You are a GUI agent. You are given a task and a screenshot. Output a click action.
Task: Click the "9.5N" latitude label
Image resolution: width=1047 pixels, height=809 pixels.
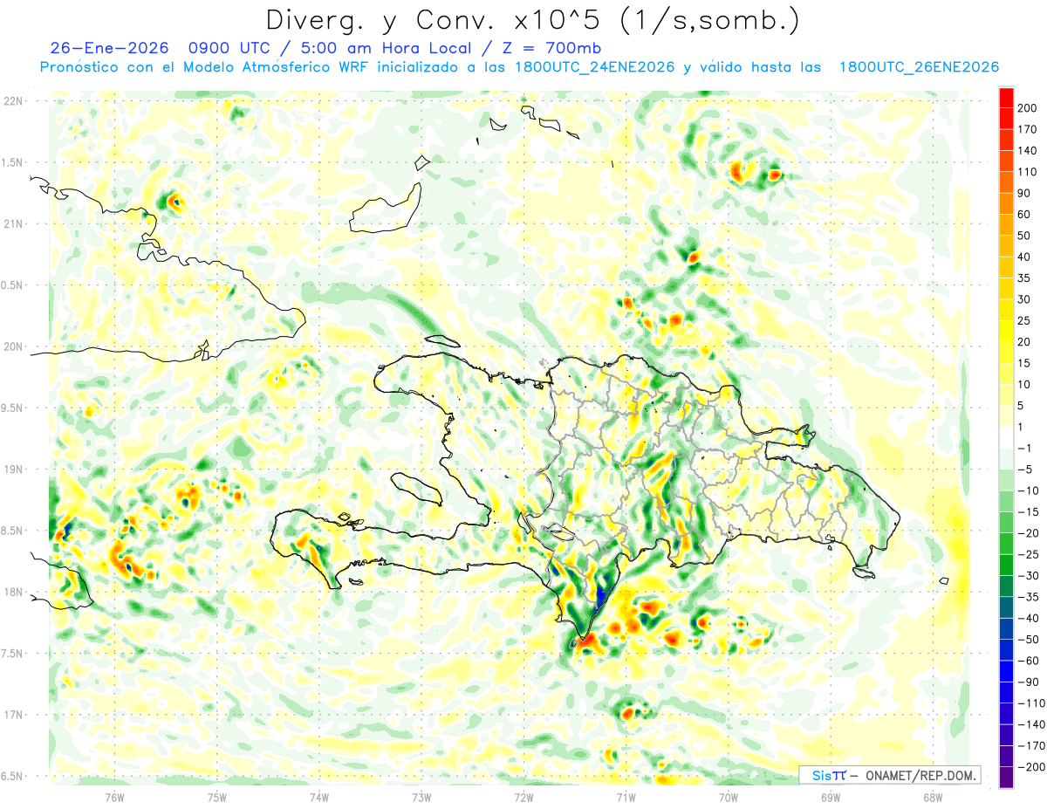13,408
